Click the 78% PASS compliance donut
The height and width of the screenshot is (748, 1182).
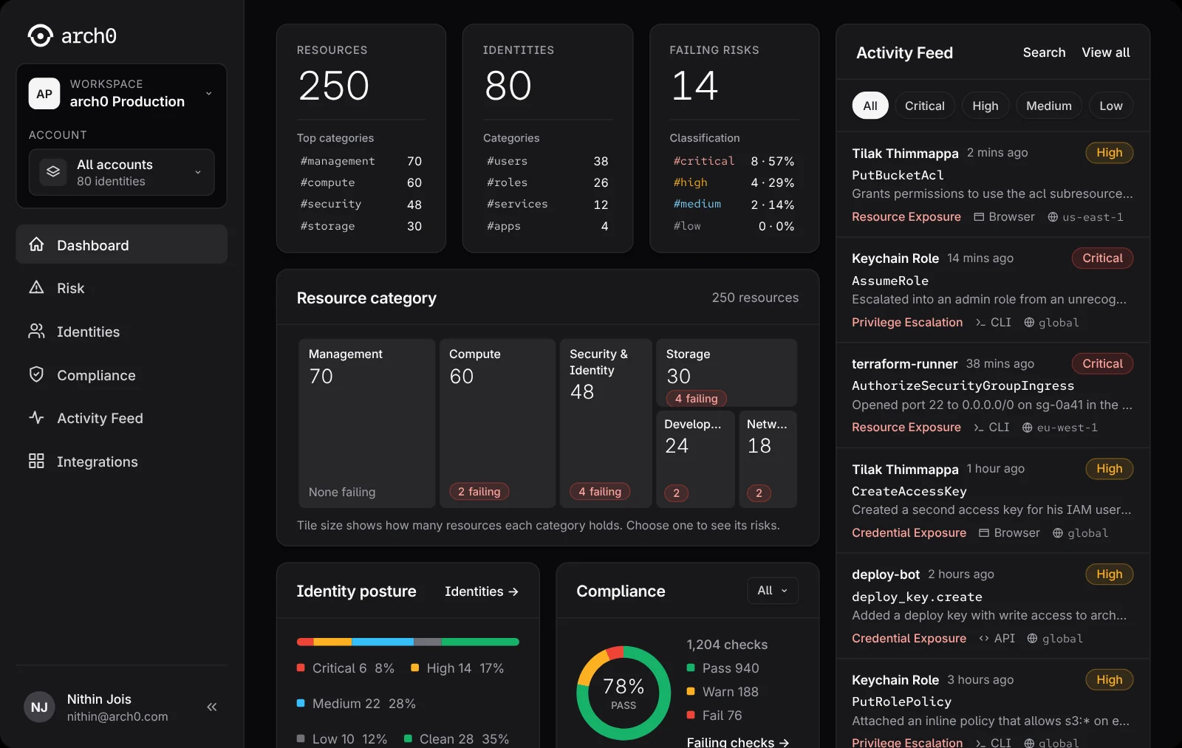pyautogui.click(x=624, y=693)
